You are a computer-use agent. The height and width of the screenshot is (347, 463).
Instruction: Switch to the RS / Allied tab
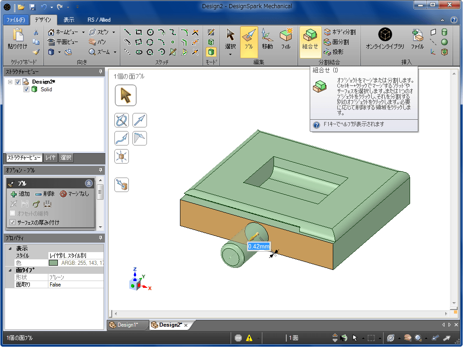pyautogui.click(x=99, y=20)
